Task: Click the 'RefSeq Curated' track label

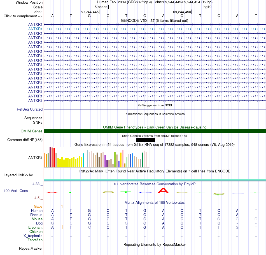Action: 30,109
